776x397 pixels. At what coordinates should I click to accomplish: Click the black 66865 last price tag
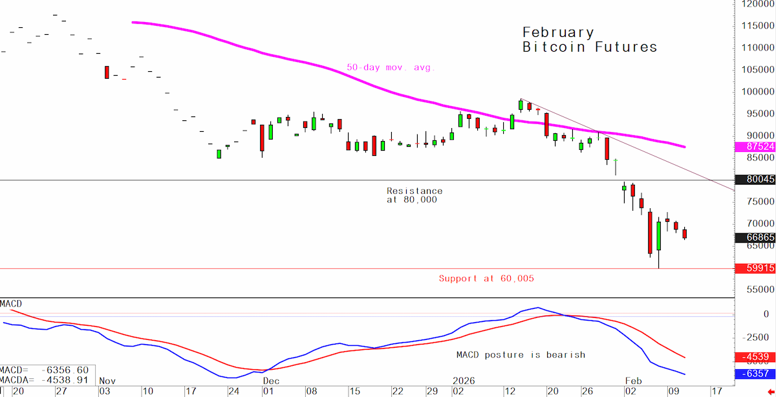pyautogui.click(x=755, y=237)
